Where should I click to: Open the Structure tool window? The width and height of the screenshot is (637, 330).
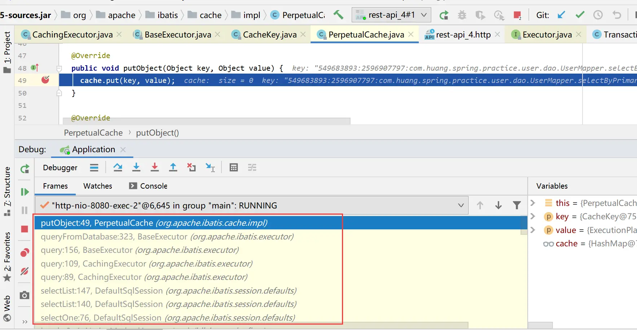[x=7, y=191]
